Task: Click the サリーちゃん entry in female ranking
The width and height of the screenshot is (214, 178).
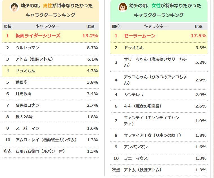Action: pyautogui.click(x=155, y=62)
